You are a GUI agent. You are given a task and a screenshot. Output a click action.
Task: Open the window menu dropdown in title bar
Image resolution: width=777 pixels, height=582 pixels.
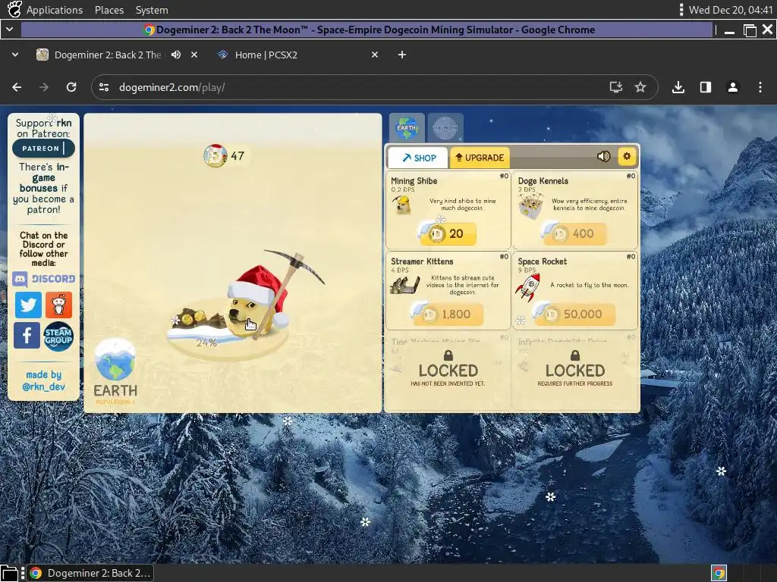click(x=9, y=30)
